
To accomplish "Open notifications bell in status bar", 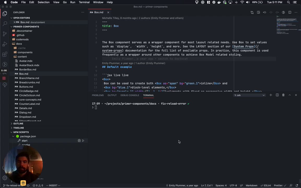I will pos(297,185).
